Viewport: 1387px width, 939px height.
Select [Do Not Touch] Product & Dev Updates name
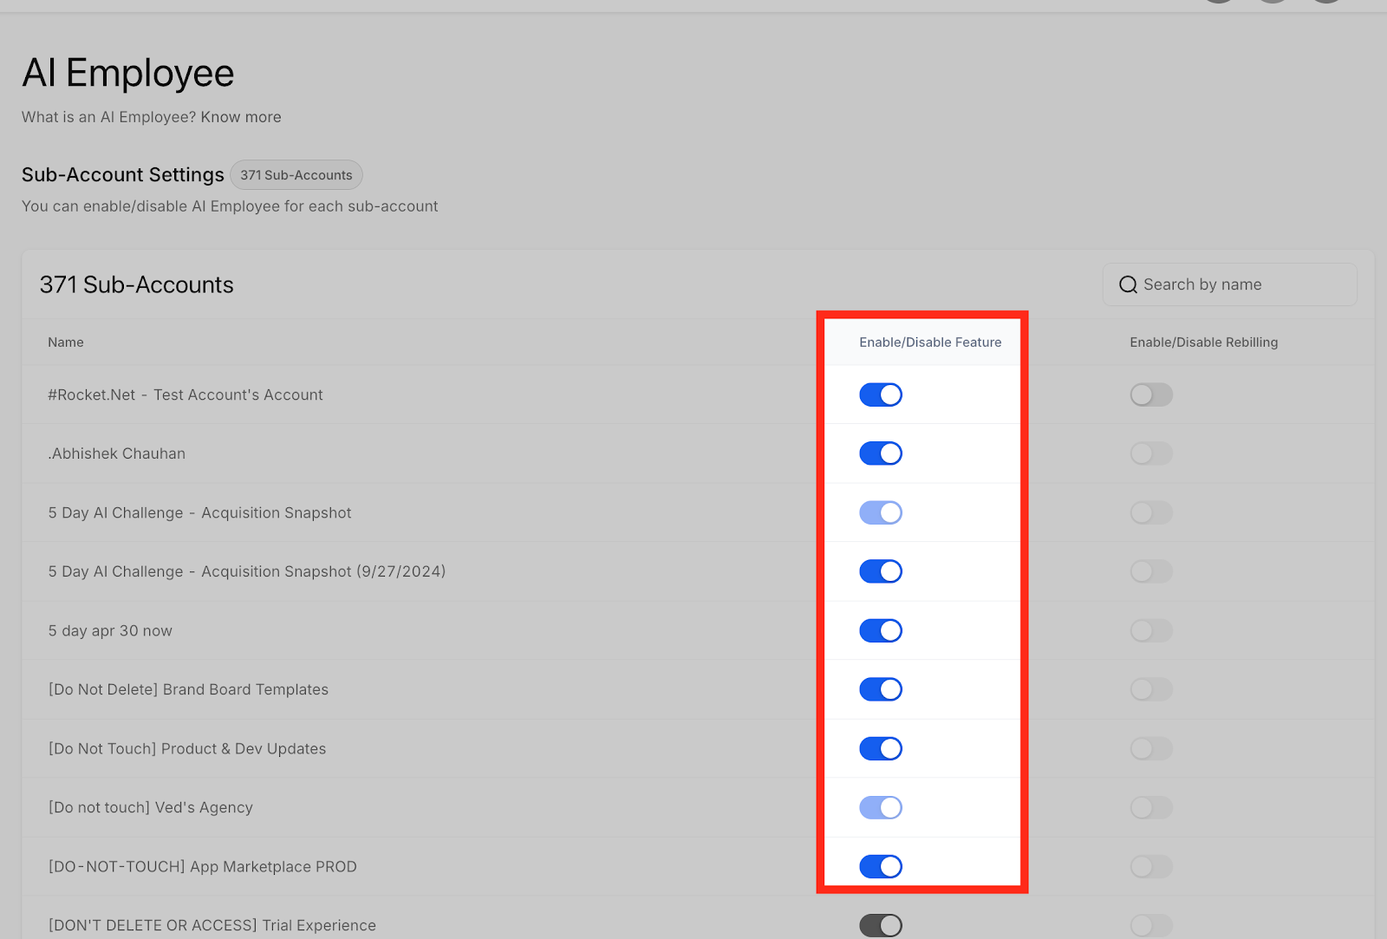point(187,748)
